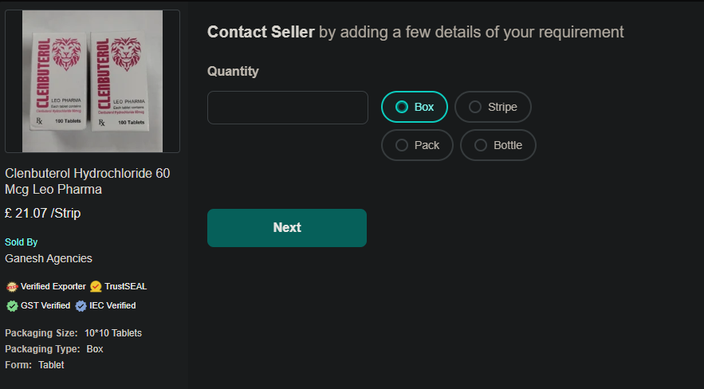Click the TrustSEAL text label
The height and width of the screenshot is (389, 704).
(125, 286)
